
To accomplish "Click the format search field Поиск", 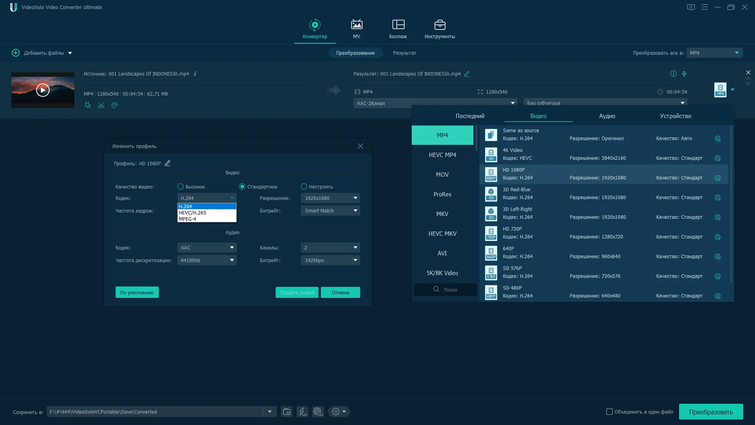I will (x=448, y=290).
